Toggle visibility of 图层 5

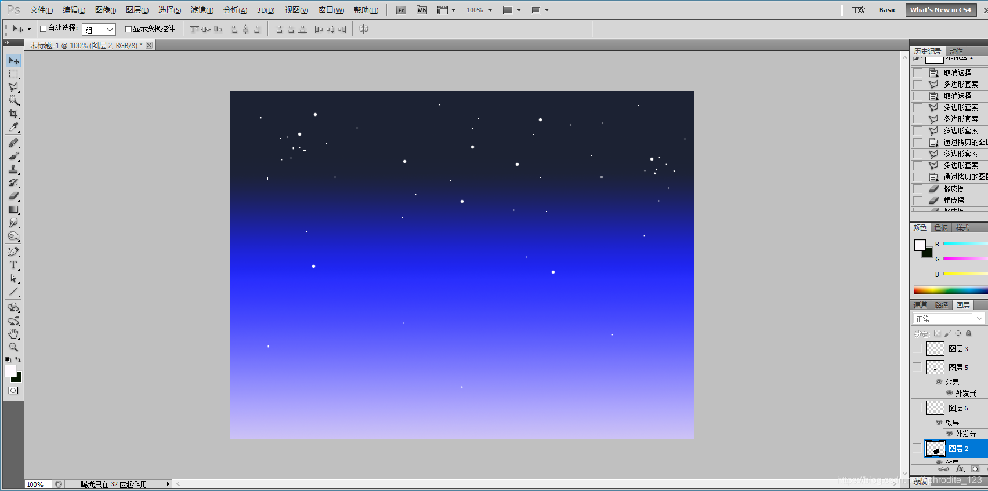[x=917, y=367]
